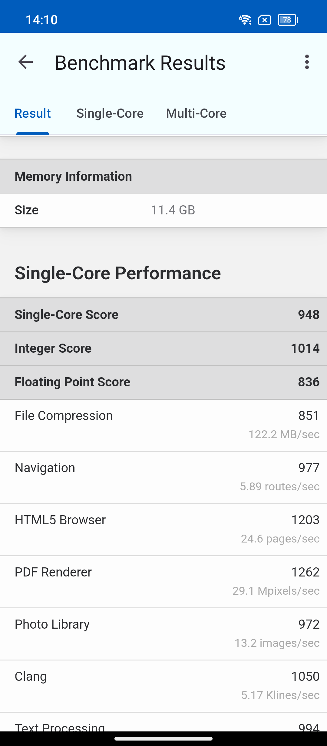
Task: Tap the Memory Information section header
Action: pos(163,176)
